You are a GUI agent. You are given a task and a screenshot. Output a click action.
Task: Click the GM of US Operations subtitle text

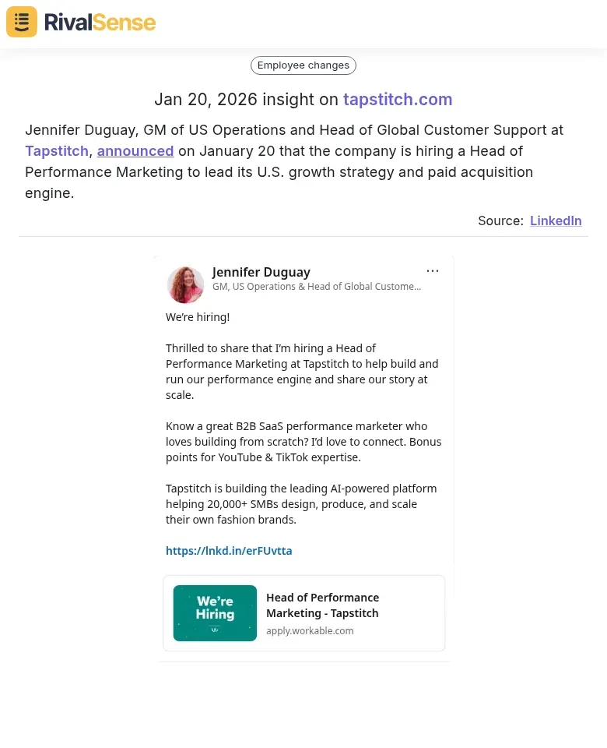[316, 286]
